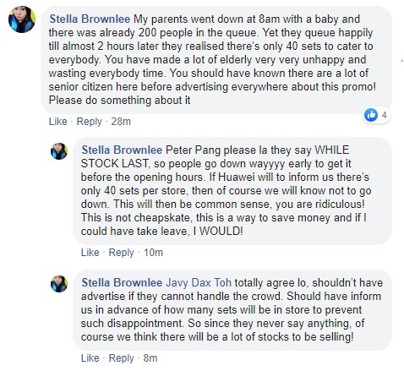The width and height of the screenshot is (404, 371).
Task: Open Stella Brownlee's large profile picture
Action: [22, 19]
